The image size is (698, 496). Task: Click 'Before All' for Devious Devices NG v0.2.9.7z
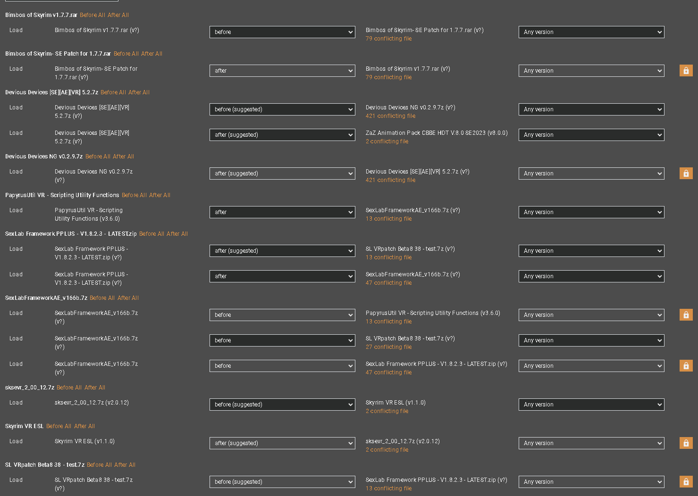point(98,157)
